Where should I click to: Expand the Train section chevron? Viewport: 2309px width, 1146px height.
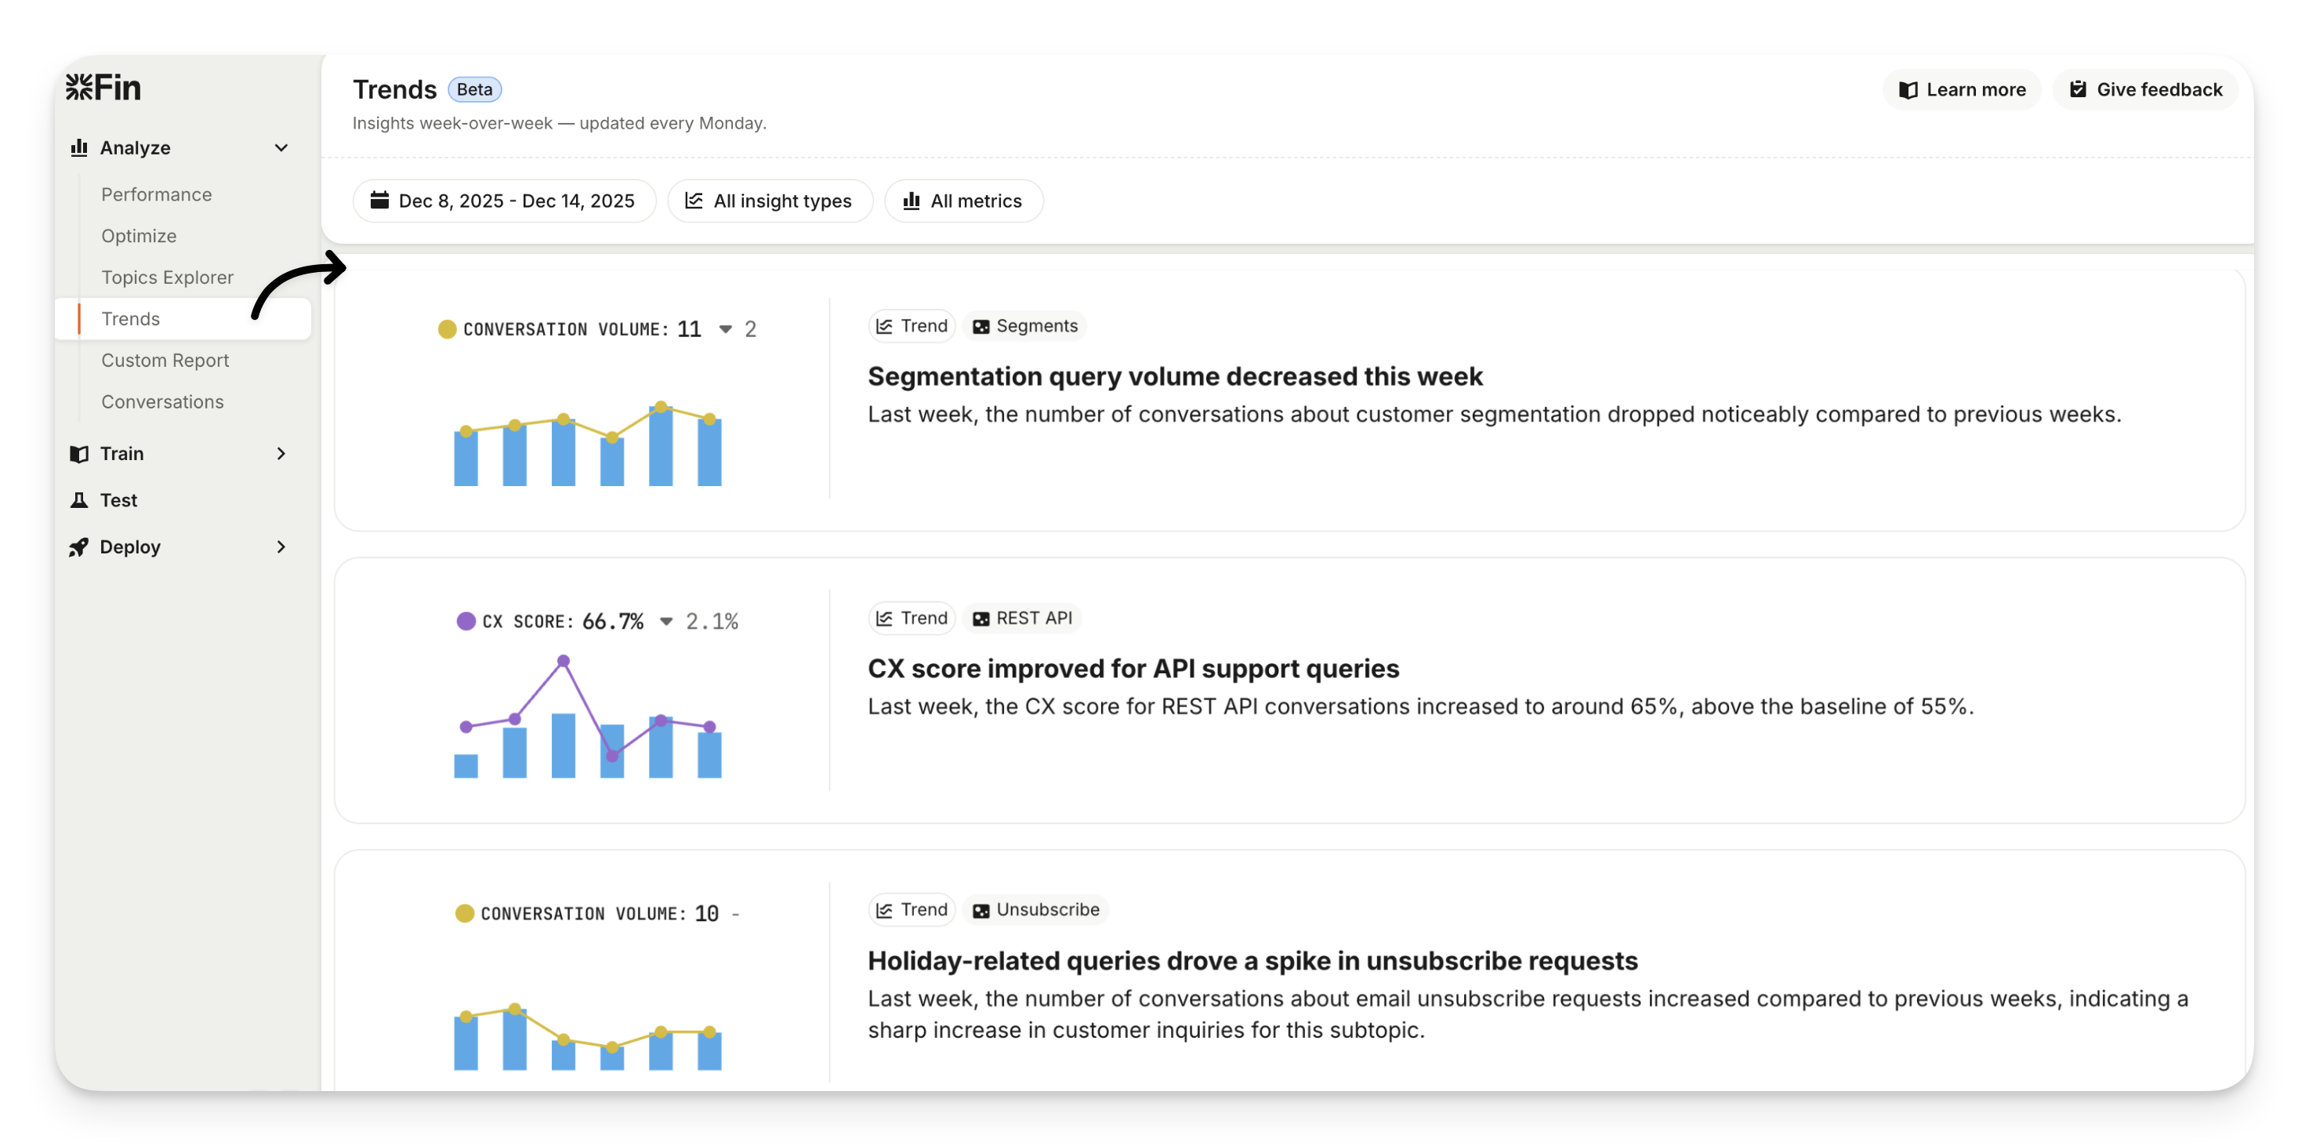tap(281, 454)
